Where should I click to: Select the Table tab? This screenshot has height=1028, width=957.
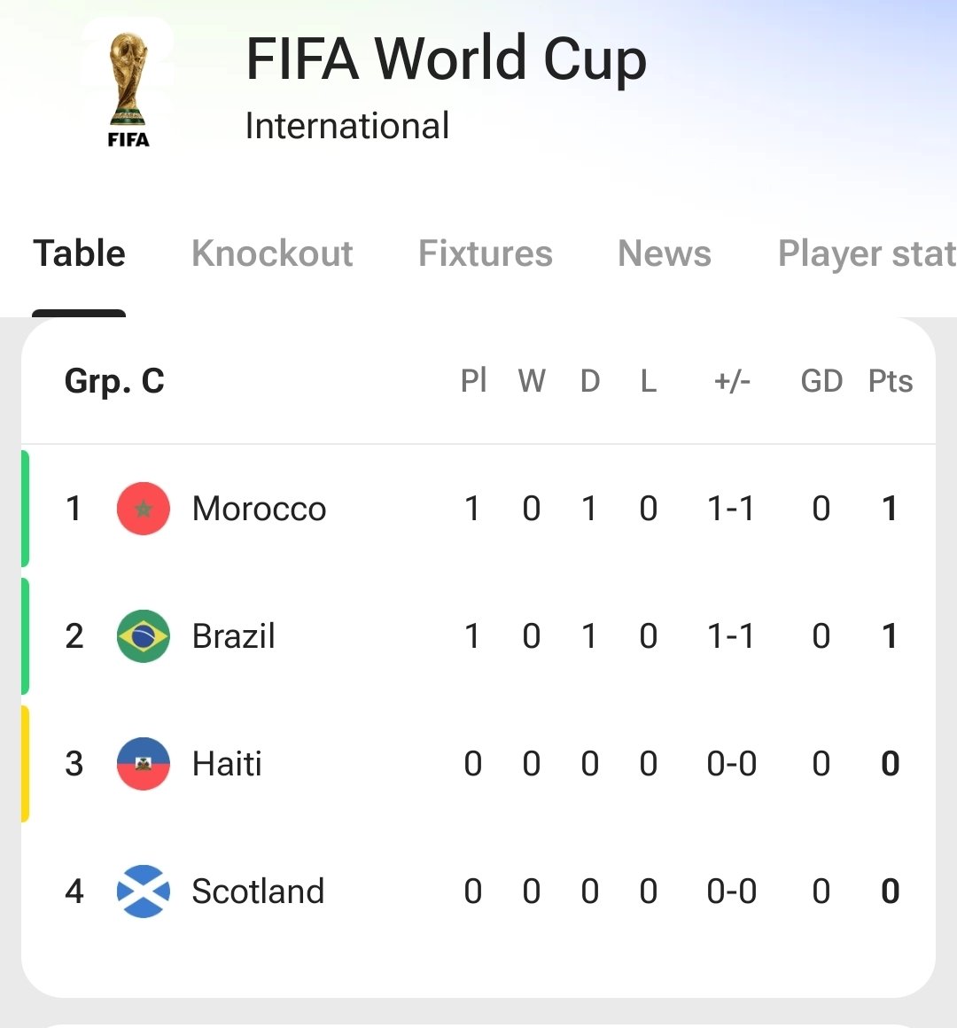(x=80, y=253)
